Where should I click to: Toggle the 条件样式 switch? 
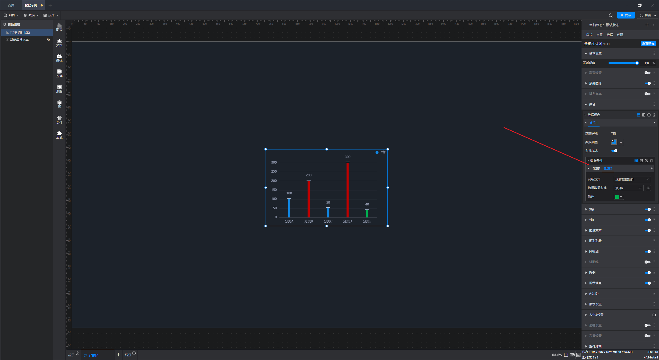(x=614, y=151)
